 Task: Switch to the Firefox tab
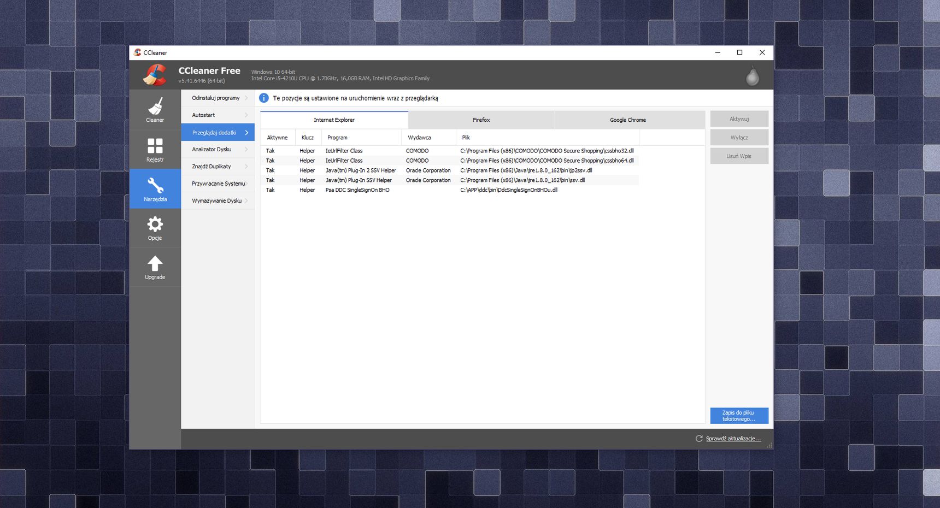tap(481, 120)
